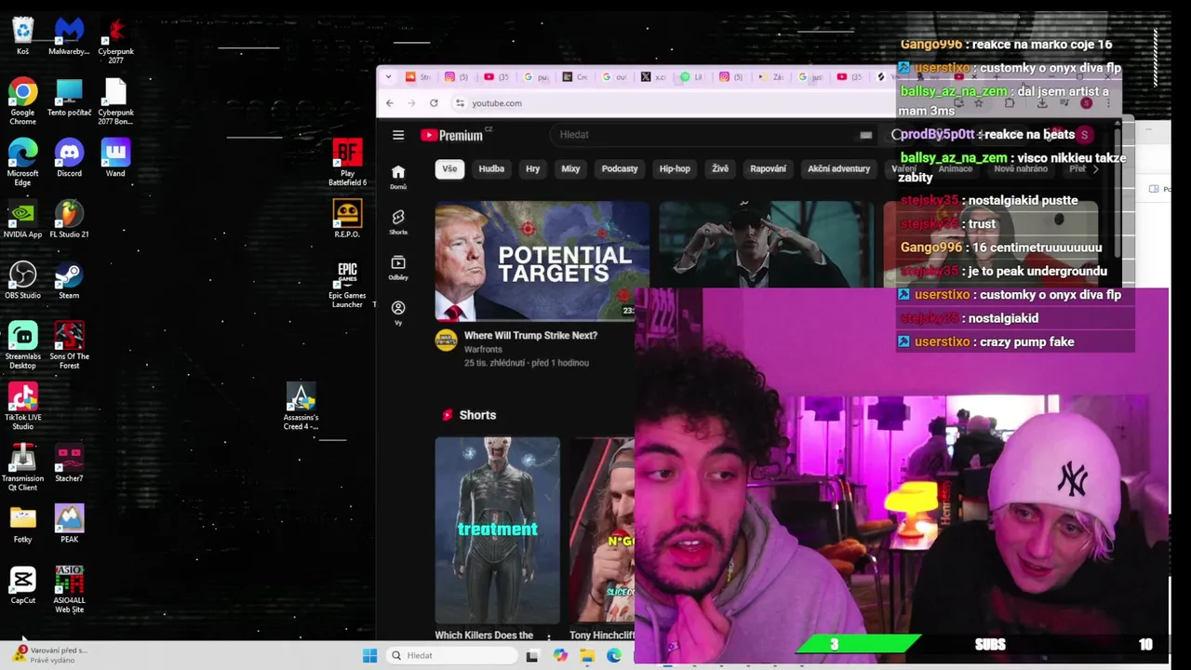Open Warfronts channel link

[x=483, y=349]
